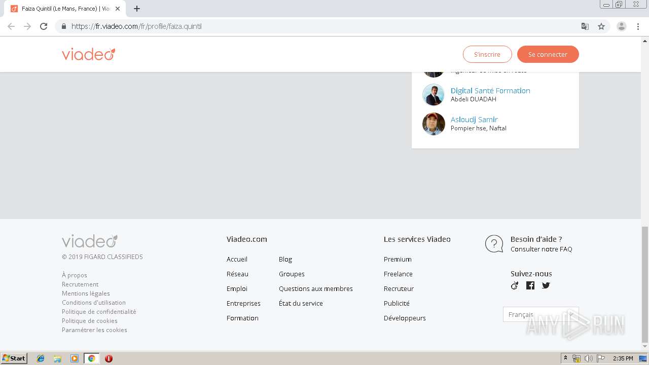
Task: Click the Se connecter button
Action: (548, 54)
